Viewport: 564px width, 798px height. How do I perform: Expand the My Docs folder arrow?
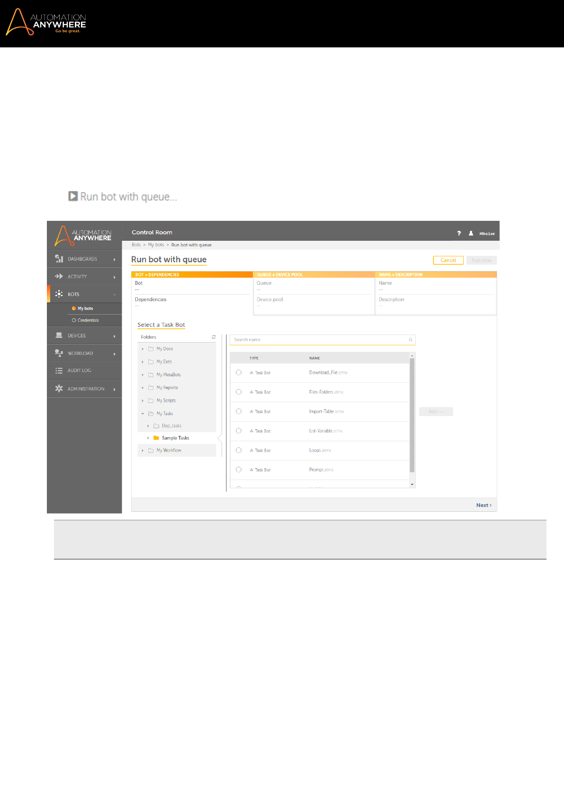(143, 349)
